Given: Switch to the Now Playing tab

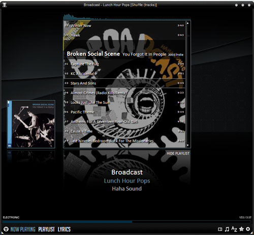Looking at the screenshot, I should pos(23,229).
